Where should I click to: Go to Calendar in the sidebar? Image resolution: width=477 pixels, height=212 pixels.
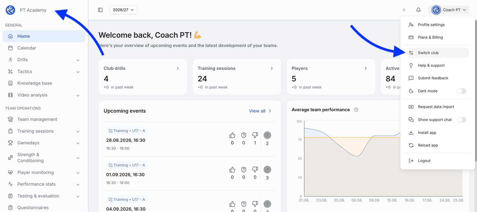tap(44, 48)
